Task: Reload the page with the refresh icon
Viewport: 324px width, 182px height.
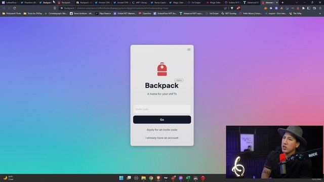Action: [x=15, y=8]
